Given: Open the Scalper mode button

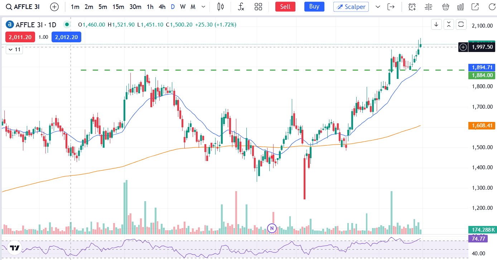Looking at the screenshot, I should [351, 6].
